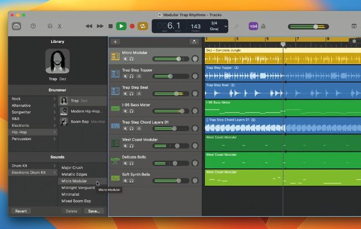The width and height of the screenshot is (361, 229).
Task: Toggle the Metronome icon
Action: tap(263, 26)
